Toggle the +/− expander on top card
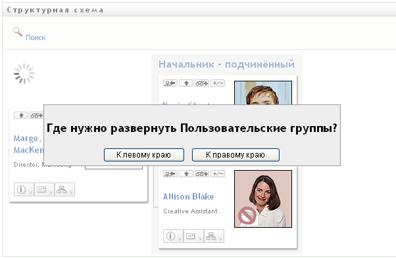Image resolution: width=396 pixels, height=258 pixels. 218,83
